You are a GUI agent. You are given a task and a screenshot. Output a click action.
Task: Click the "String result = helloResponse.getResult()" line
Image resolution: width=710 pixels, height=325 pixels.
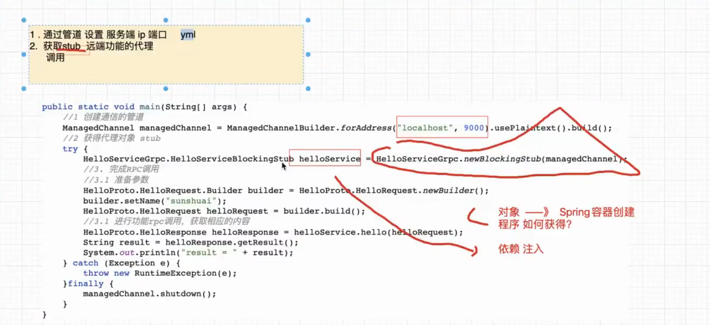(191, 242)
